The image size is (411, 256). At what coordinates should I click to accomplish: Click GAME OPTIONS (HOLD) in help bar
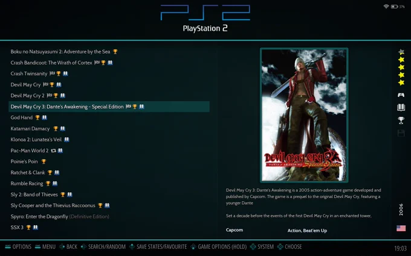point(219,246)
